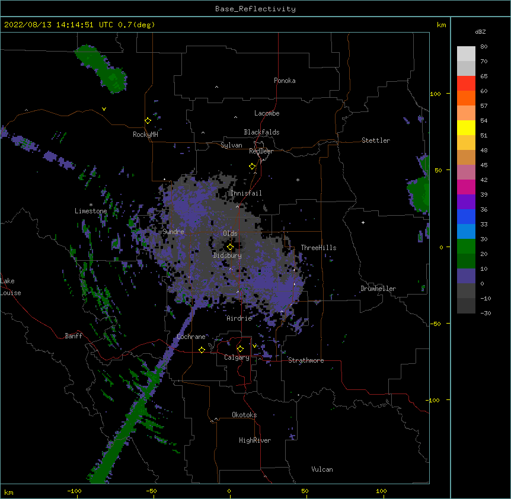Click the 2022/08/13 14:14:51 UTC timestamp

59,25
